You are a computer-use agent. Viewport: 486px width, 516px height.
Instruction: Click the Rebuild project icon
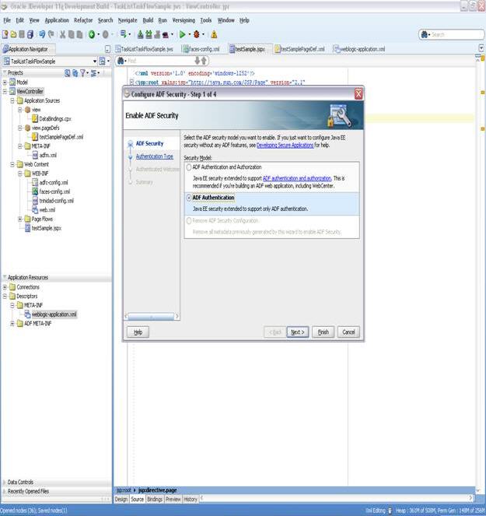point(149,34)
